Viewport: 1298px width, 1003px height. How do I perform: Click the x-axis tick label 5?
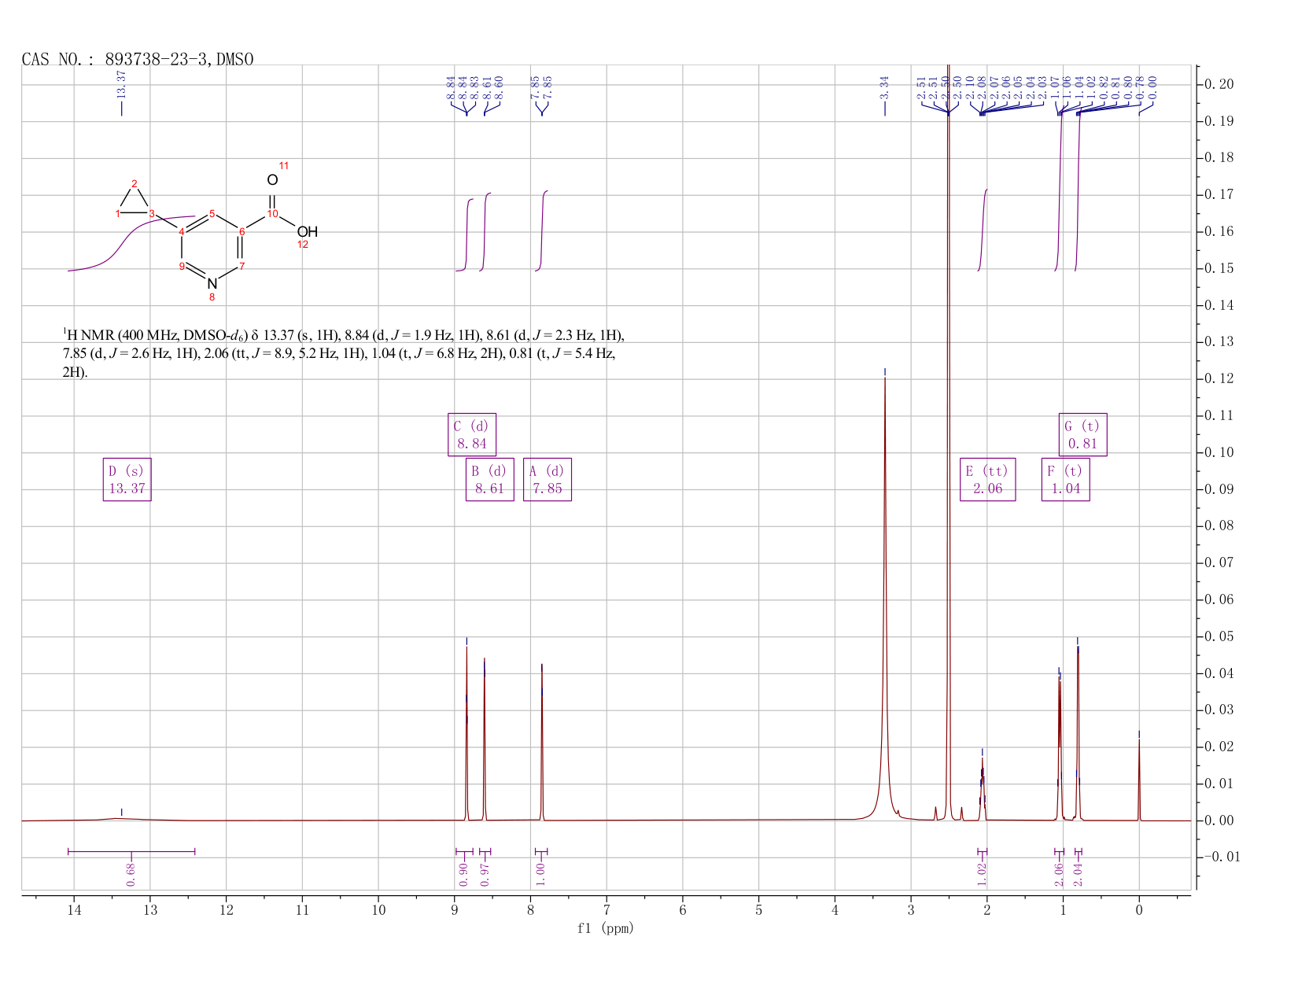pos(758,910)
